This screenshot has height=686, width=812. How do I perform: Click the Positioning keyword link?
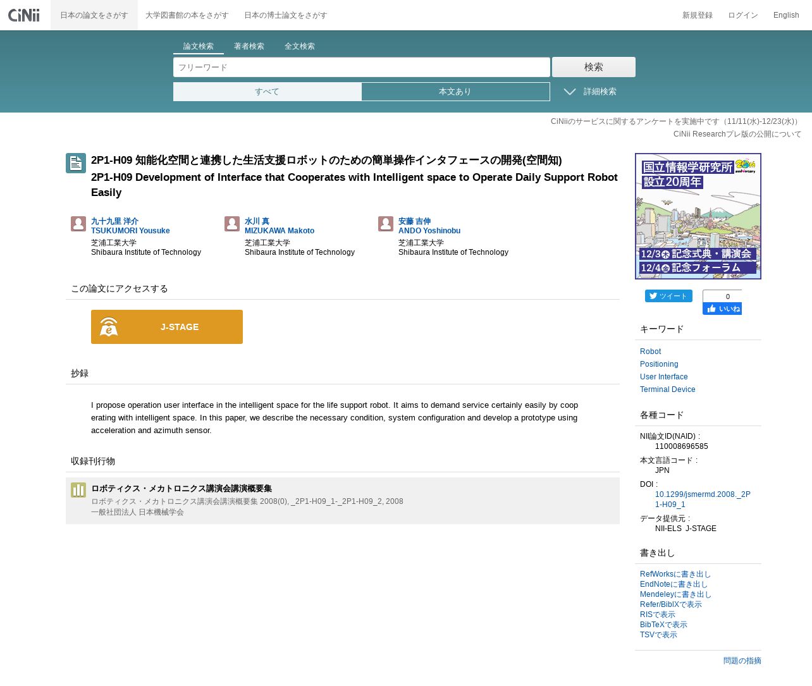pyautogui.click(x=659, y=364)
